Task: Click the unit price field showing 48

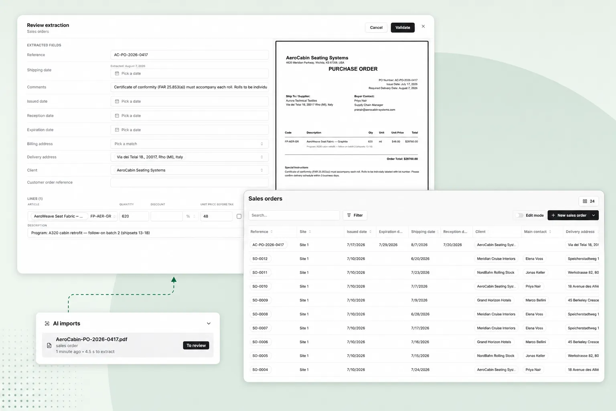Action: (217, 216)
